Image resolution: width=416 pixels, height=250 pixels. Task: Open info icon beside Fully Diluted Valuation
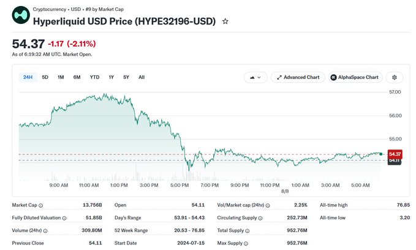[x=64, y=218]
